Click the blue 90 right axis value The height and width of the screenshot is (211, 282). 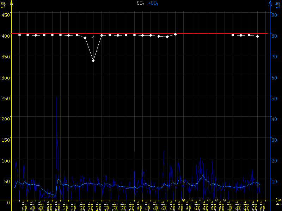pyautogui.click(x=273, y=15)
